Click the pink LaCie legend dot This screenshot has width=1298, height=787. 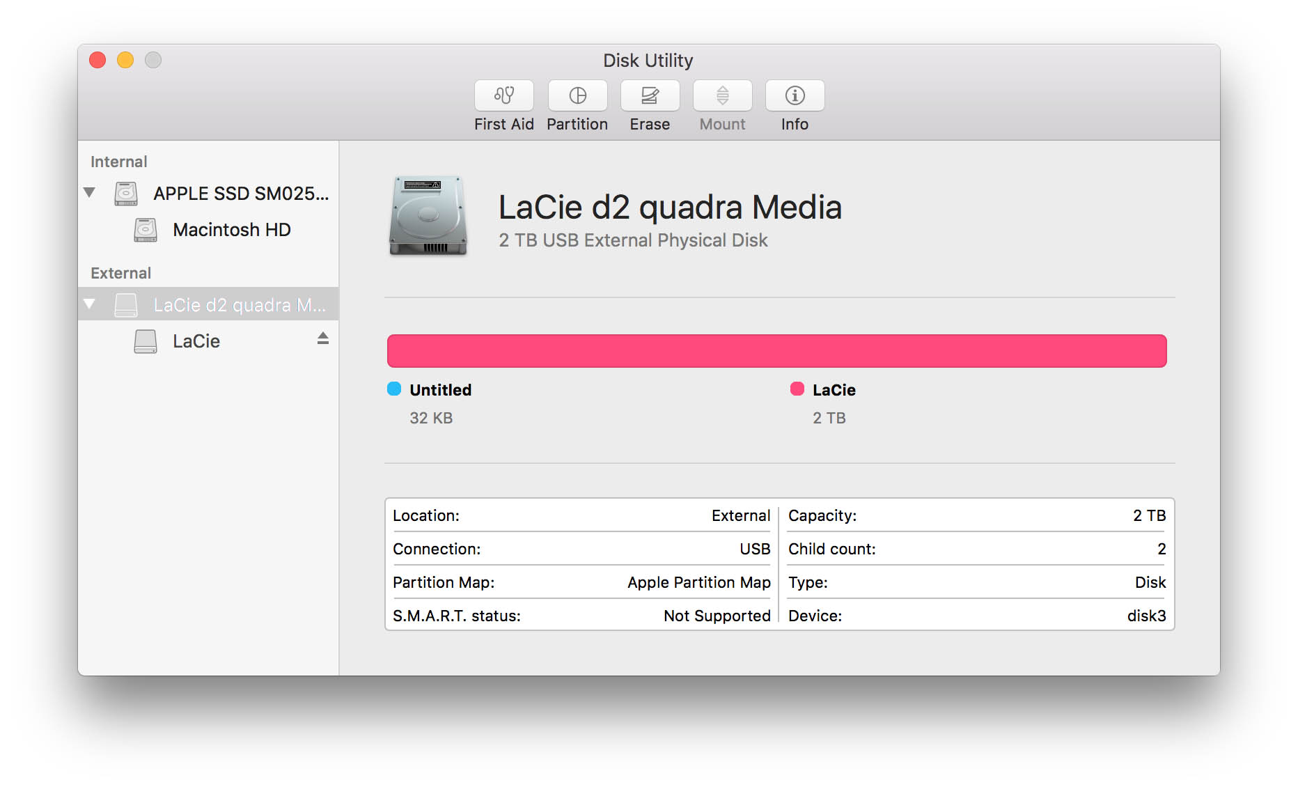click(797, 389)
